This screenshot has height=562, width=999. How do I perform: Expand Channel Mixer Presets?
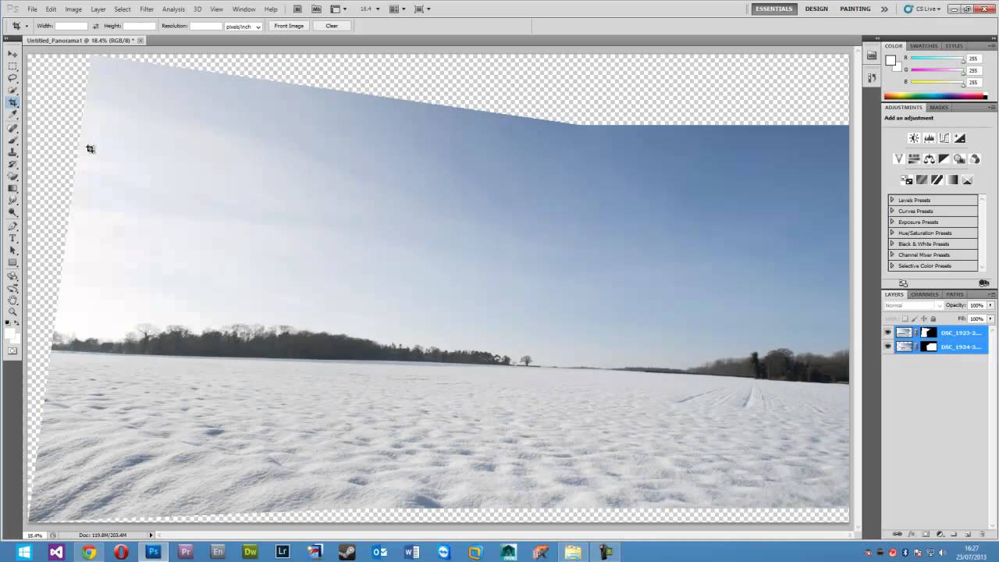pos(892,254)
